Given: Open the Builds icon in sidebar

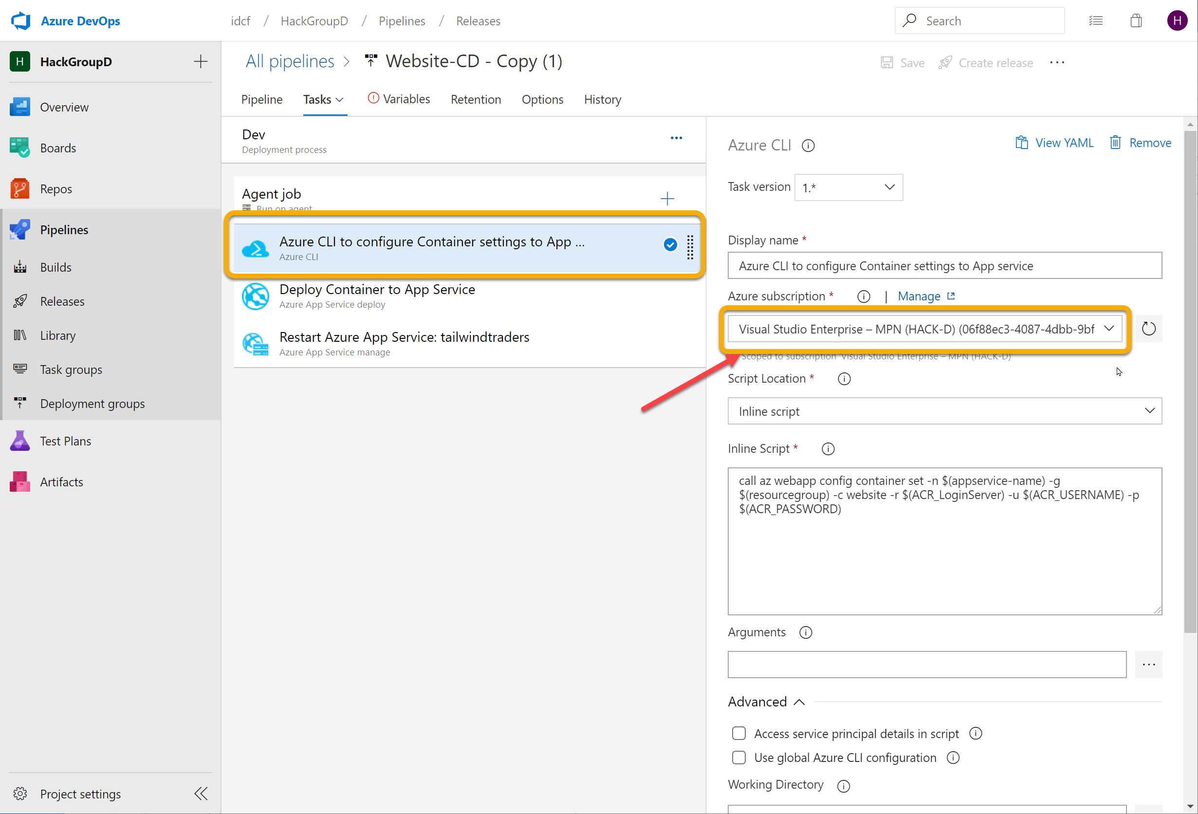Looking at the screenshot, I should [19, 267].
